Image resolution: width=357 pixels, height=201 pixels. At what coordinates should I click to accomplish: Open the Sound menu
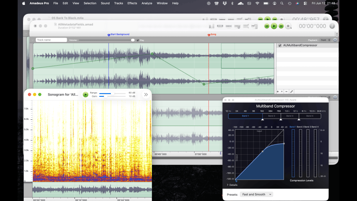[x=105, y=3]
